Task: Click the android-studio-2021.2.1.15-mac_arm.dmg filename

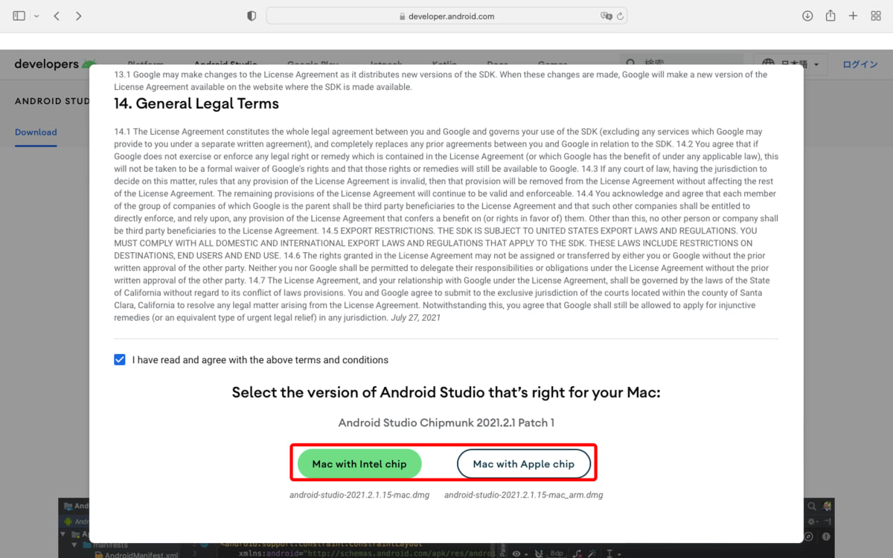Action: tap(524, 495)
